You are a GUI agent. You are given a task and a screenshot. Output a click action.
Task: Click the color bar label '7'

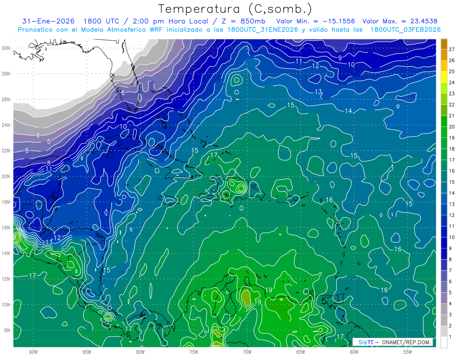[x=450, y=270]
